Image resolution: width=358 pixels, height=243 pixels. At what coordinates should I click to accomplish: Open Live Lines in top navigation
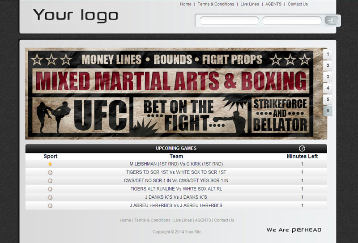[250, 4]
